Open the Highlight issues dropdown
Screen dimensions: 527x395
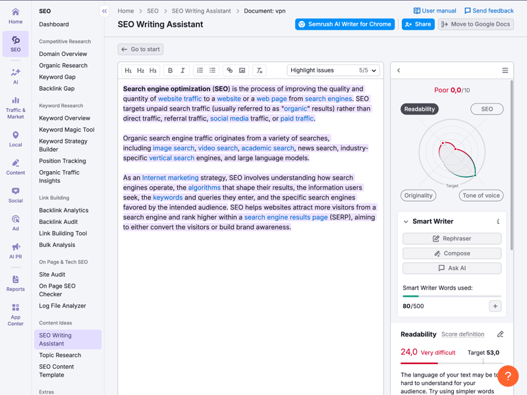tap(333, 70)
